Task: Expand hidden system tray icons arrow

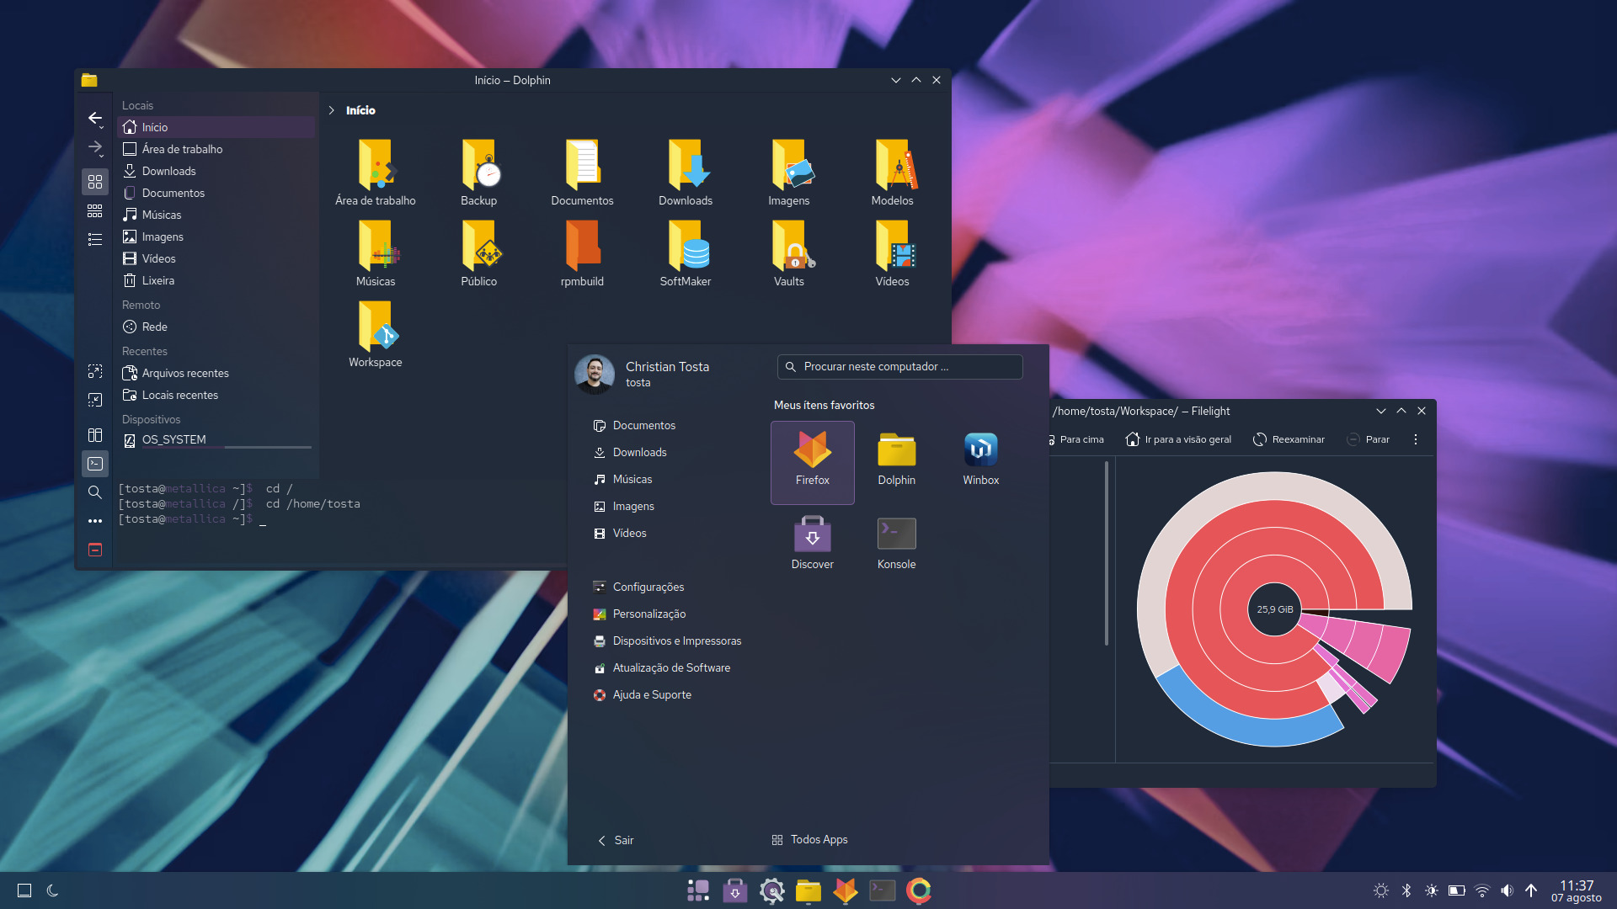Action: (x=1531, y=890)
